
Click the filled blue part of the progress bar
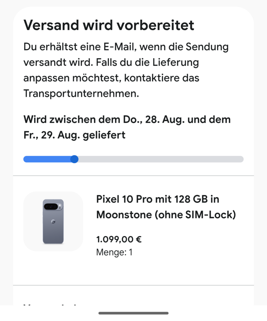(x=48, y=159)
